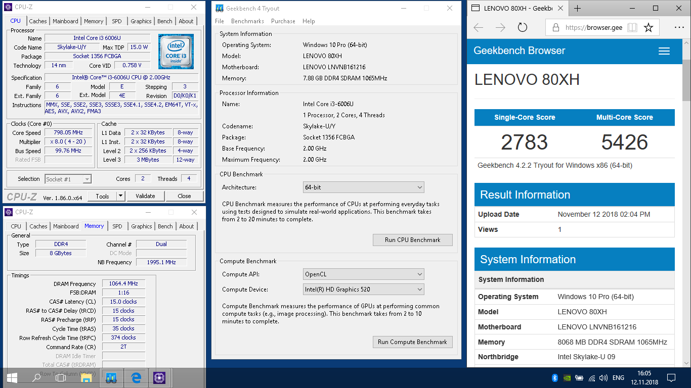Open Task View on taskbar

pyautogui.click(x=61, y=377)
